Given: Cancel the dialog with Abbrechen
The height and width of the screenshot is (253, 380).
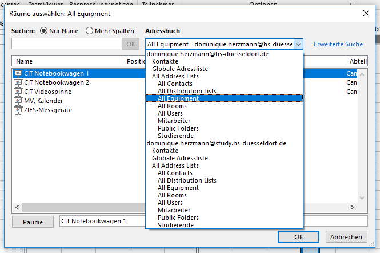Looking at the screenshot, I should pos(346,237).
